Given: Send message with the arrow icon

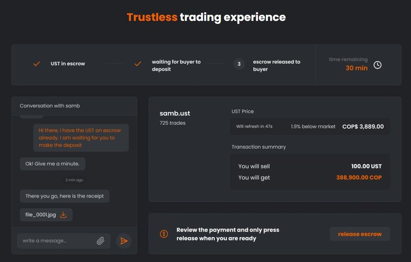Looking at the screenshot, I should [124, 241].
